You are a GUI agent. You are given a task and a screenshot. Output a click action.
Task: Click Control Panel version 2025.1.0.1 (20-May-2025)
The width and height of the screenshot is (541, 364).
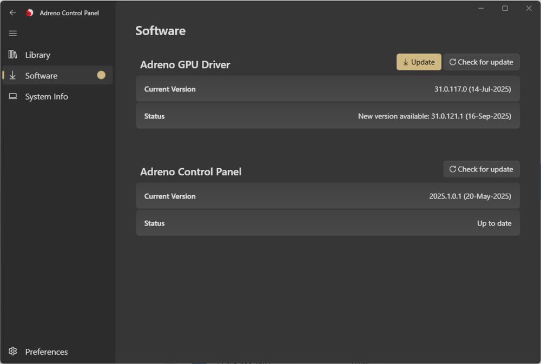pos(470,196)
